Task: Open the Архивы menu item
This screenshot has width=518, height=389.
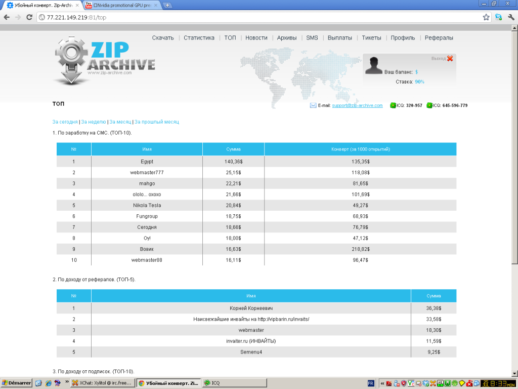Action: click(x=287, y=37)
